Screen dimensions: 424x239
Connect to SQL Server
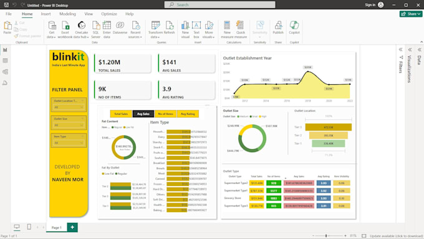pyautogui.click(x=96, y=29)
